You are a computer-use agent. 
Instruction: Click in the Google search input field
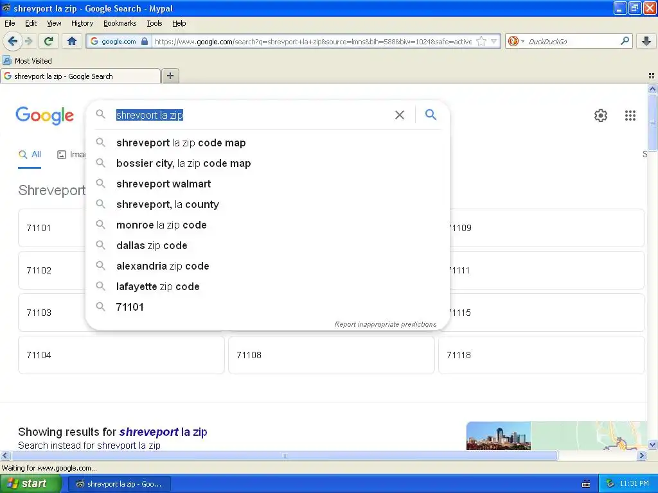(x=252, y=115)
